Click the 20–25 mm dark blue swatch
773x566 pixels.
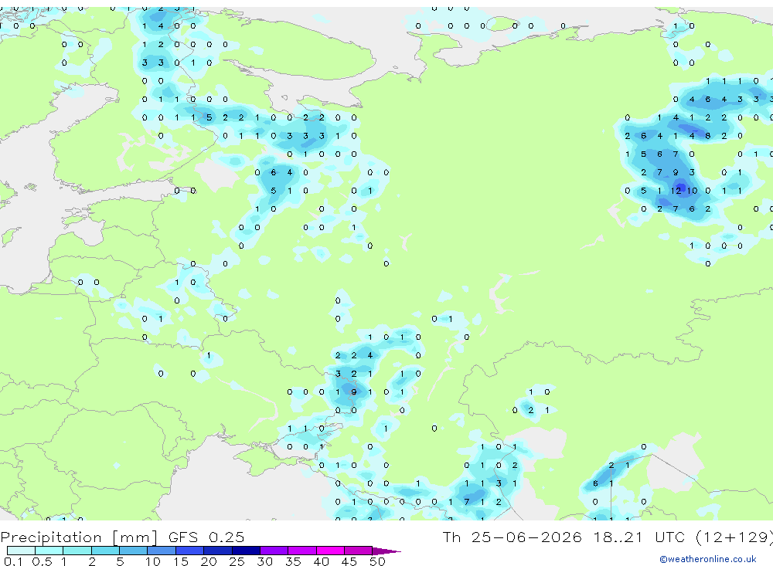point(218,551)
